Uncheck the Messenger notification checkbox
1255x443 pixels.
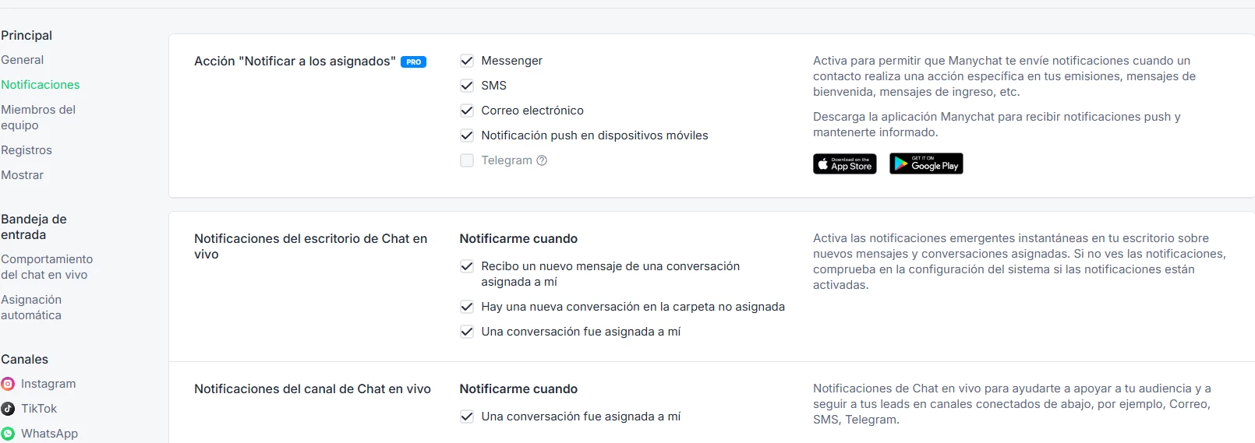click(467, 61)
